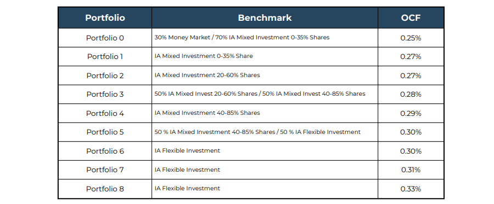
Task: Click the 0.28% OCF value
Action: [x=411, y=95]
